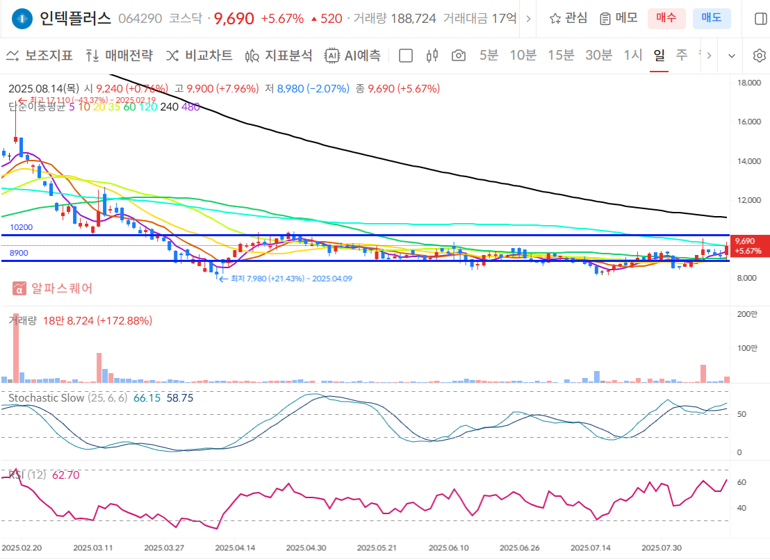Toggle the right side panel collapse icon
The height and width of the screenshot is (560, 770).
point(760,19)
